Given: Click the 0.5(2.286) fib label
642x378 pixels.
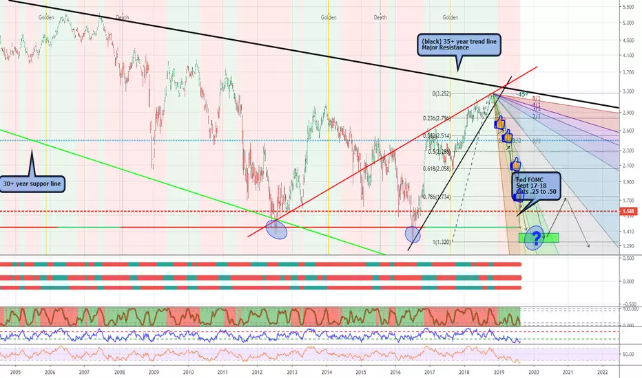Looking at the screenshot, I should point(439,152).
